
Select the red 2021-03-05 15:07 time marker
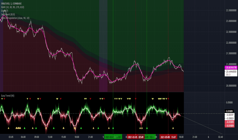168,137
